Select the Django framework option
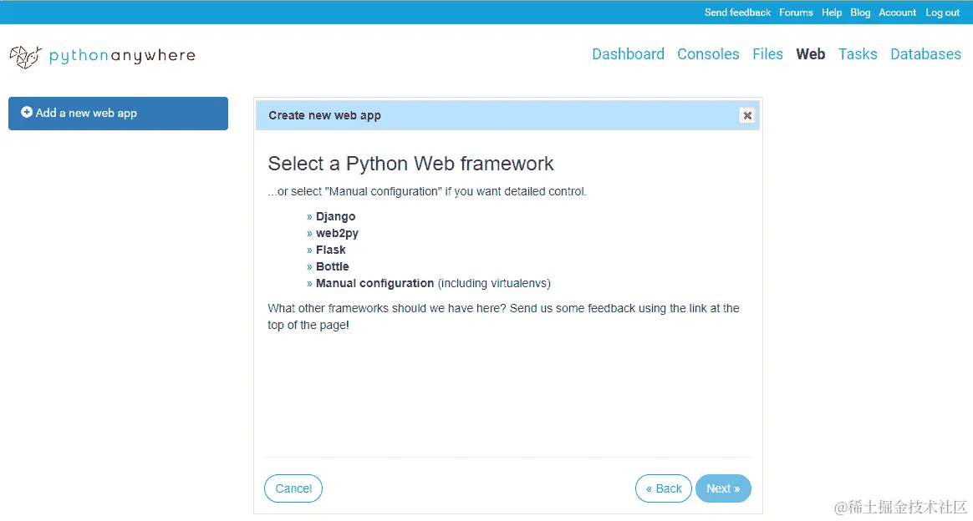The height and width of the screenshot is (521, 973). point(335,216)
